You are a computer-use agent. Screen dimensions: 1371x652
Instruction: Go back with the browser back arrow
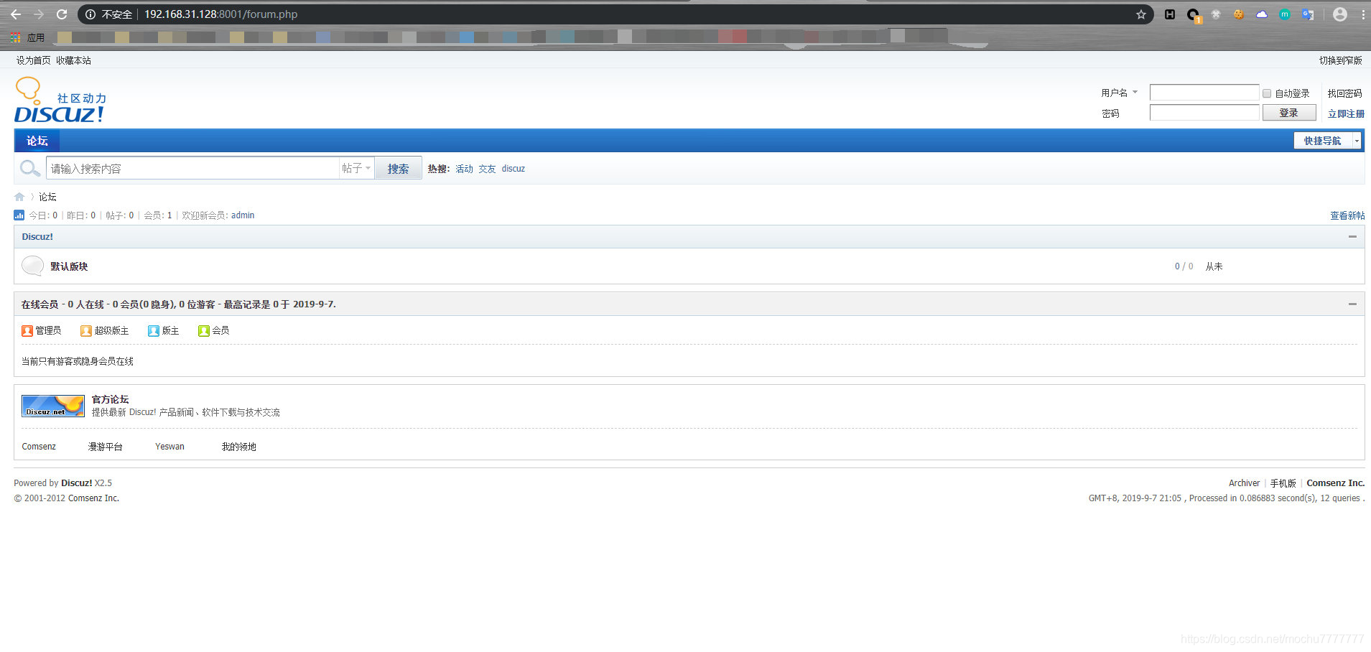[16, 14]
